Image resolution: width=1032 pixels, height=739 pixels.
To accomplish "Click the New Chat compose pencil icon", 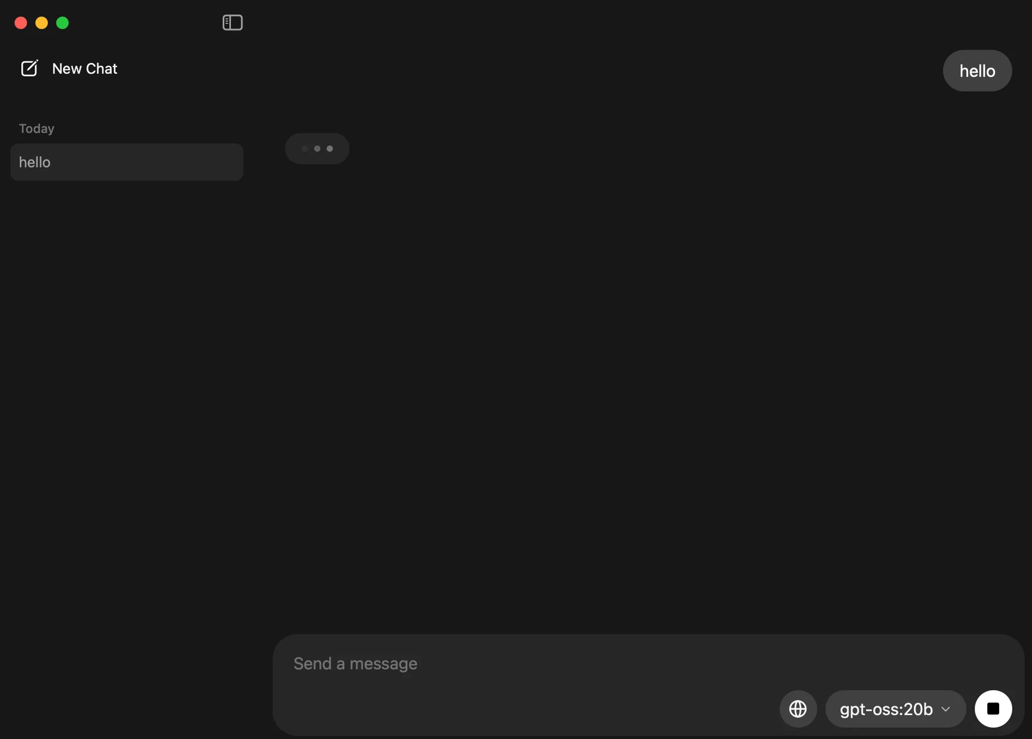I will click(29, 68).
